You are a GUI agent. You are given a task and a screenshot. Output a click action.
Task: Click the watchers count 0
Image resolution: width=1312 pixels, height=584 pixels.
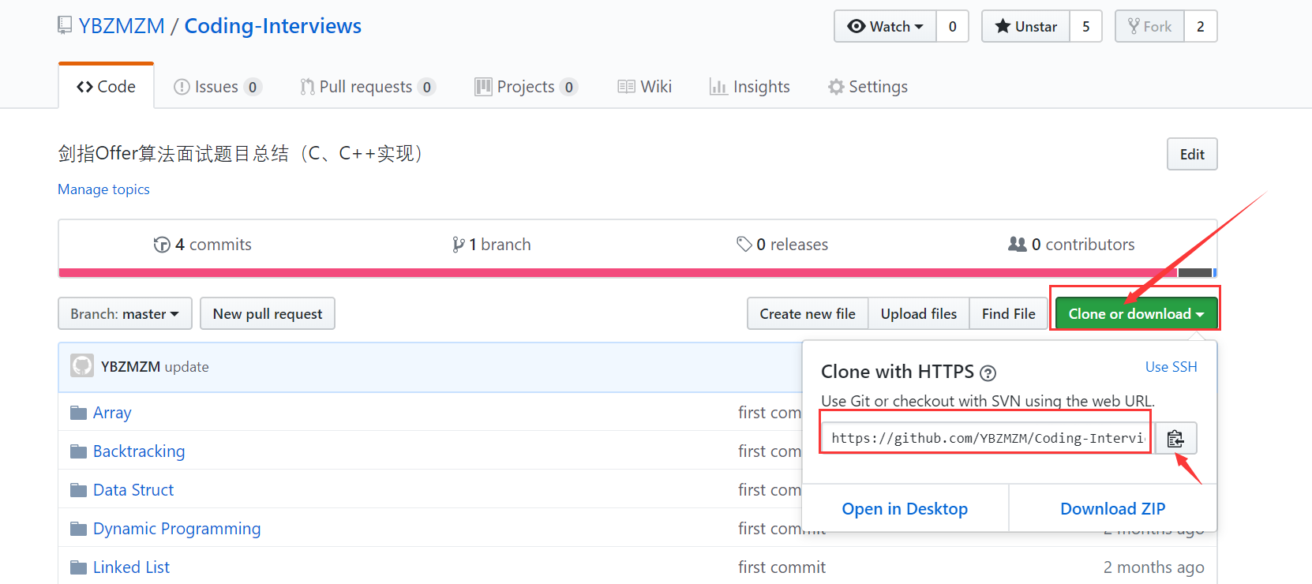pos(953,26)
